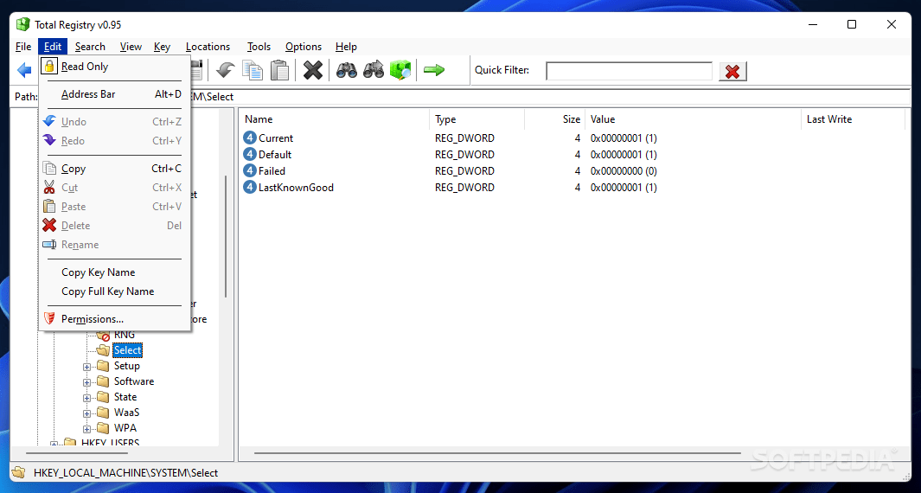The image size is (921, 493).
Task: Click the Quick Filter text field
Action: coord(629,71)
